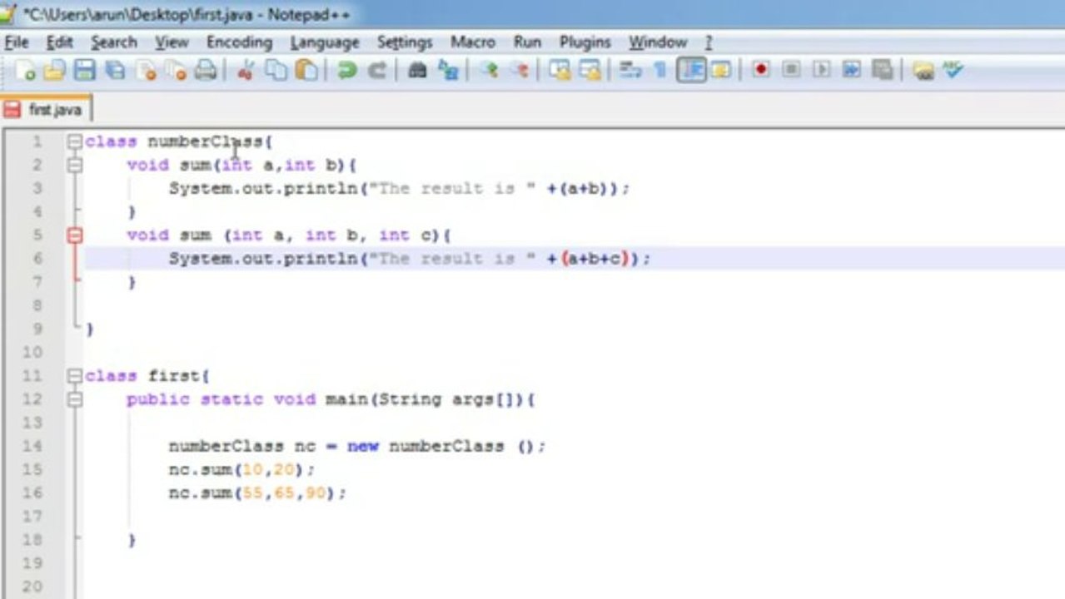Toggle the Show Indent Guide button
Viewport: 1065px width, 599px height.
(691, 71)
